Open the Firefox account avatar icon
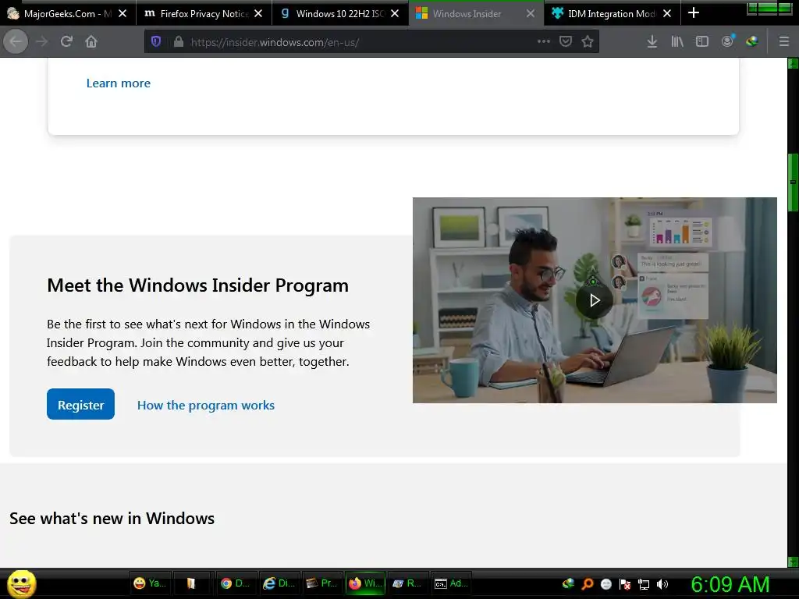The image size is (799, 599). [x=728, y=41]
